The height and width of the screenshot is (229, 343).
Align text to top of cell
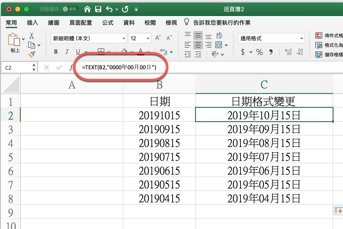pos(187,34)
